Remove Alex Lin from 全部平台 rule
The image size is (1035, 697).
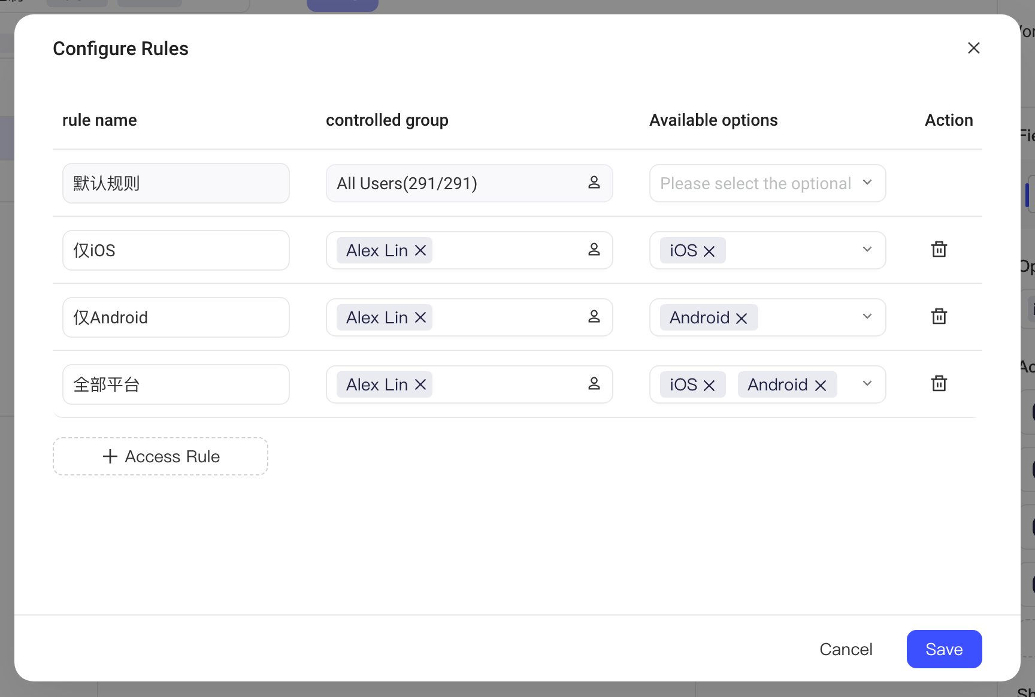[420, 384]
